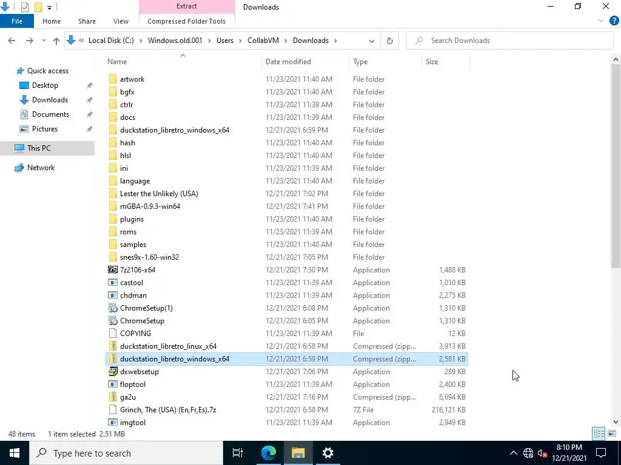Select the COPYING file icon

click(113, 334)
